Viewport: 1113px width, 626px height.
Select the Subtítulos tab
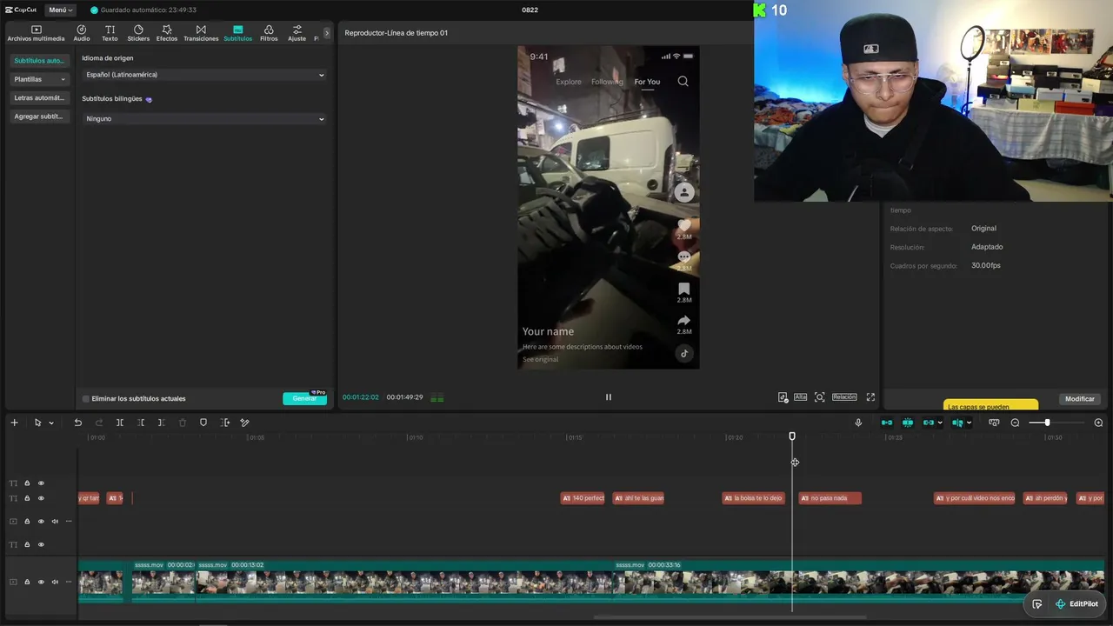[237, 33]
